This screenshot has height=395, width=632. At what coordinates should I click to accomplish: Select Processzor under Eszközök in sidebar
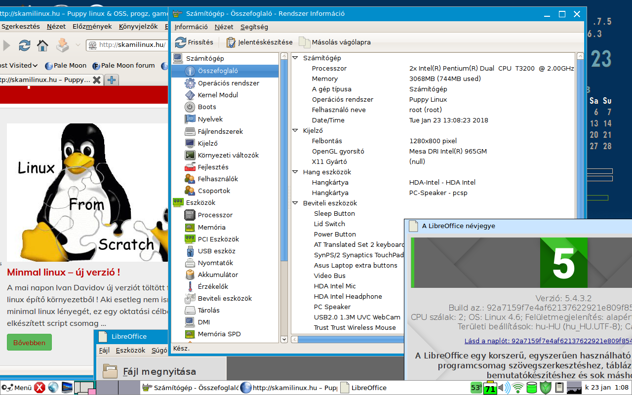(215, 215)
